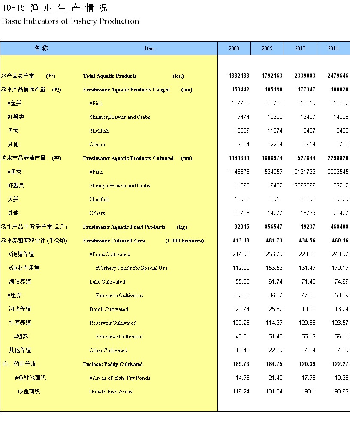350x426 pixels.
Task: Click the 2005 column header
Action: 267,48
